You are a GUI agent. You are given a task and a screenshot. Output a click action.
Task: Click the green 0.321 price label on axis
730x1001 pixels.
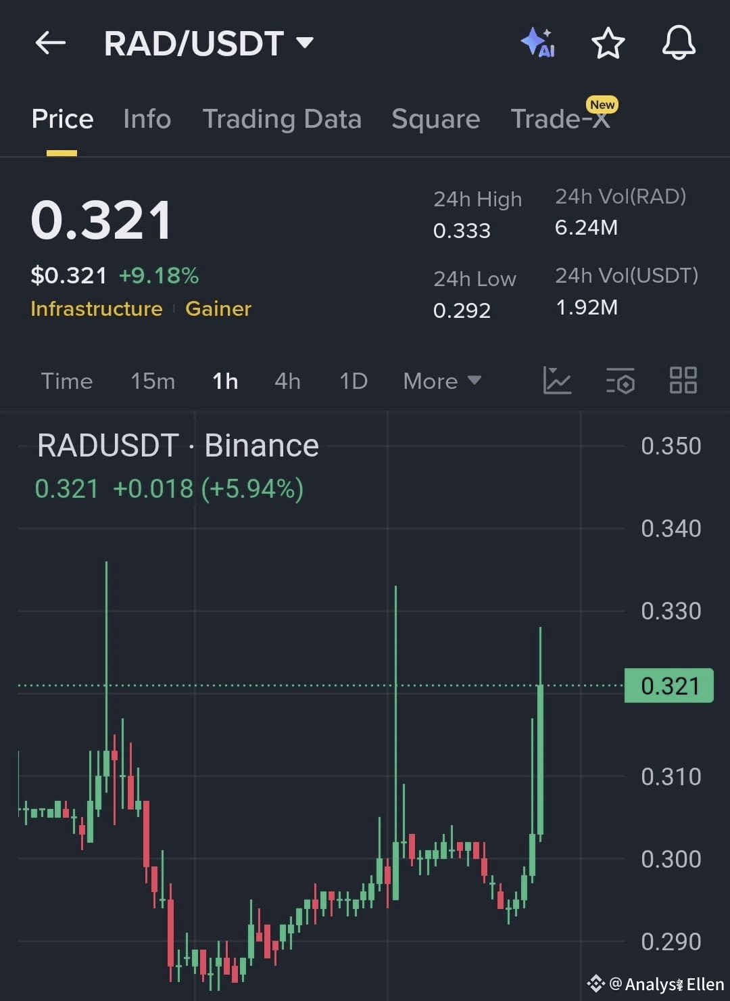coord(668,686)
